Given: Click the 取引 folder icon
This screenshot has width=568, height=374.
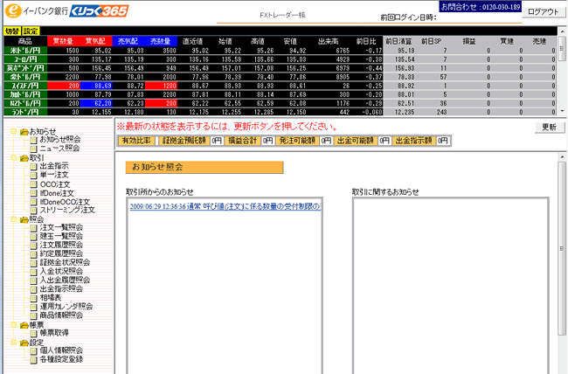Looking at the screenshot, I should pyautogui.click(x=24, y=158).
